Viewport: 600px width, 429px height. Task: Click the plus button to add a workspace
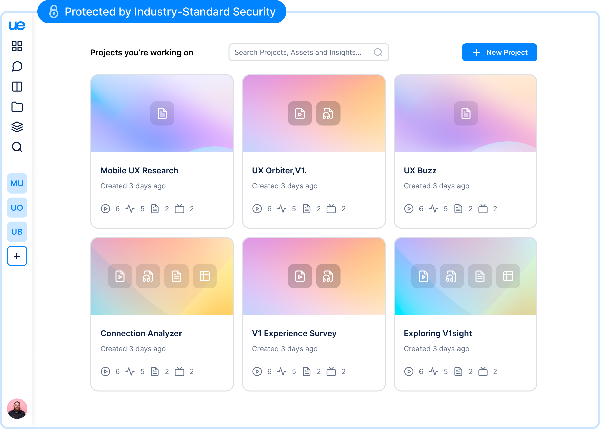pyautogui.click(x=17, y=256)
